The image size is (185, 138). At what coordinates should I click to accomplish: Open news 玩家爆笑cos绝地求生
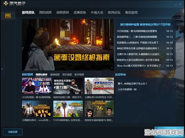point(138,43)
